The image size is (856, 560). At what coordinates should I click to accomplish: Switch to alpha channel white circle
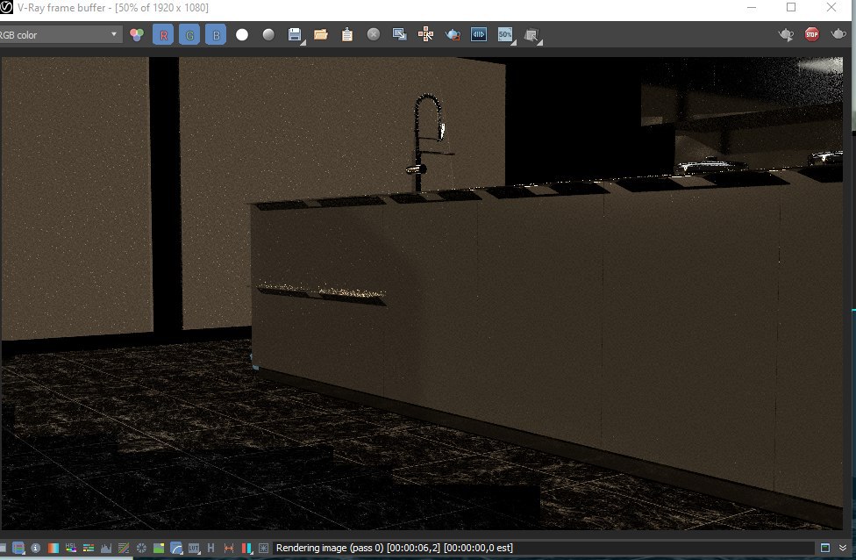(242, 35)
